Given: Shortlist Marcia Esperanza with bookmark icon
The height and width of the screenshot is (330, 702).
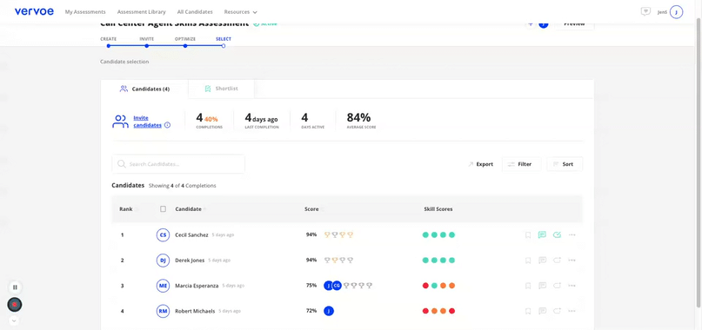Looking at the screenshot, I should click(528, 286).
